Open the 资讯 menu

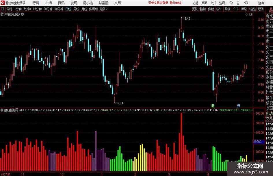61,3
